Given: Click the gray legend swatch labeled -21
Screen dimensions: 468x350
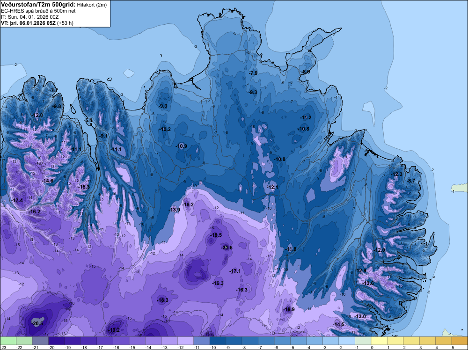Looking at the screenshot, I should (x=40, y=341).
